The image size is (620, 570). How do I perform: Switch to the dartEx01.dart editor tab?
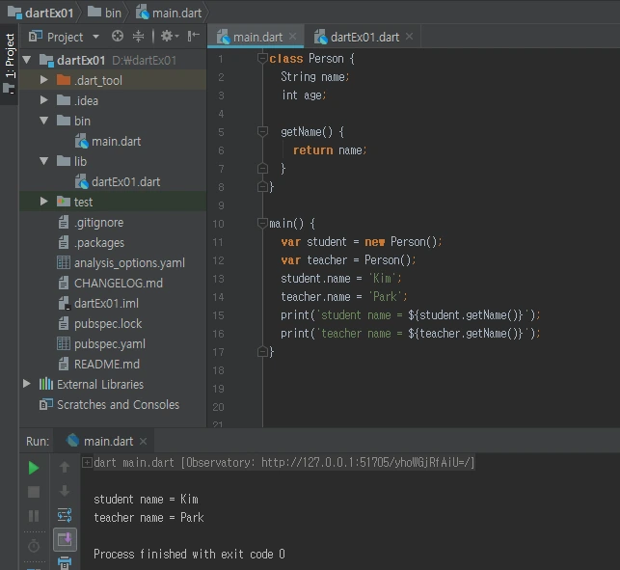(x=364, y=38)
